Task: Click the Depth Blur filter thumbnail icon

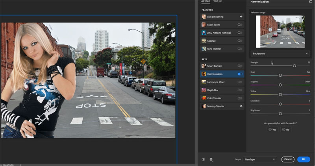Action: [204, 90]
